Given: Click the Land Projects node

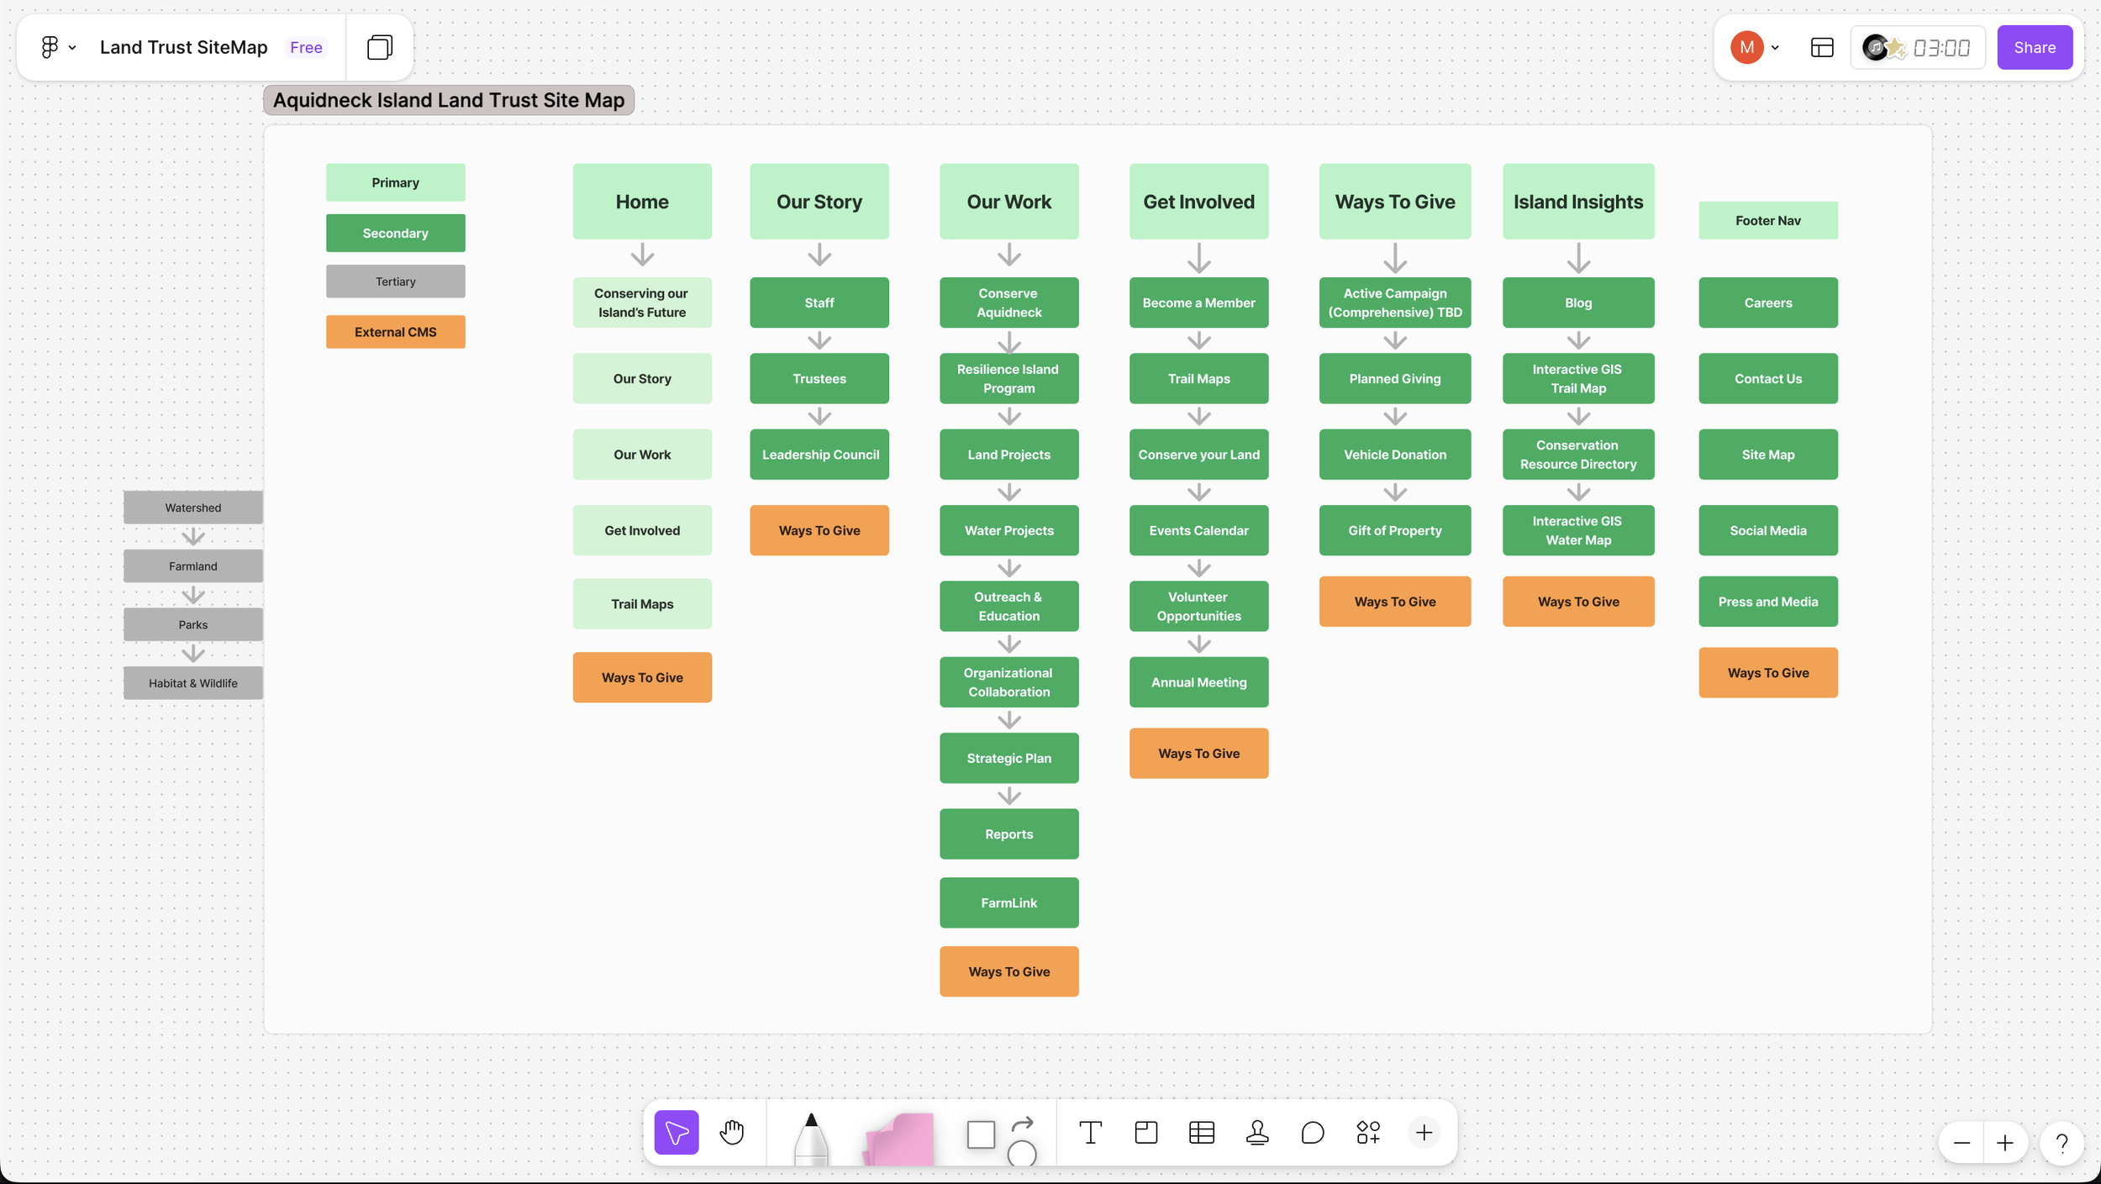Looking at the screenshot, I should (x=1008, y=455).
